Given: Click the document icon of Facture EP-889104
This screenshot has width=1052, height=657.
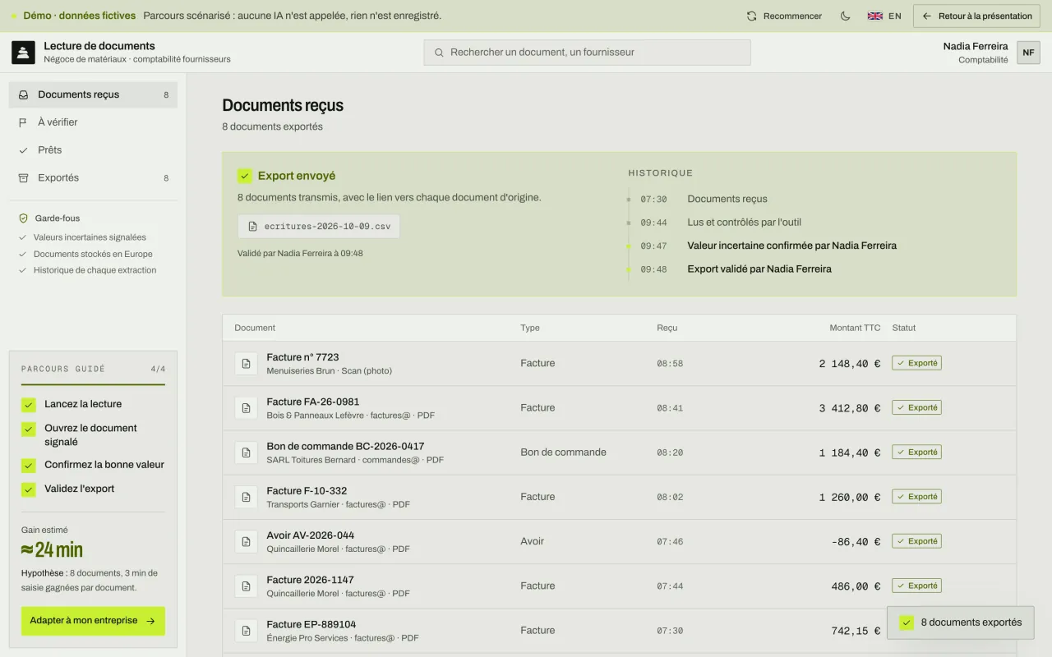Looking at the screenshot, I should pos(247,631).
